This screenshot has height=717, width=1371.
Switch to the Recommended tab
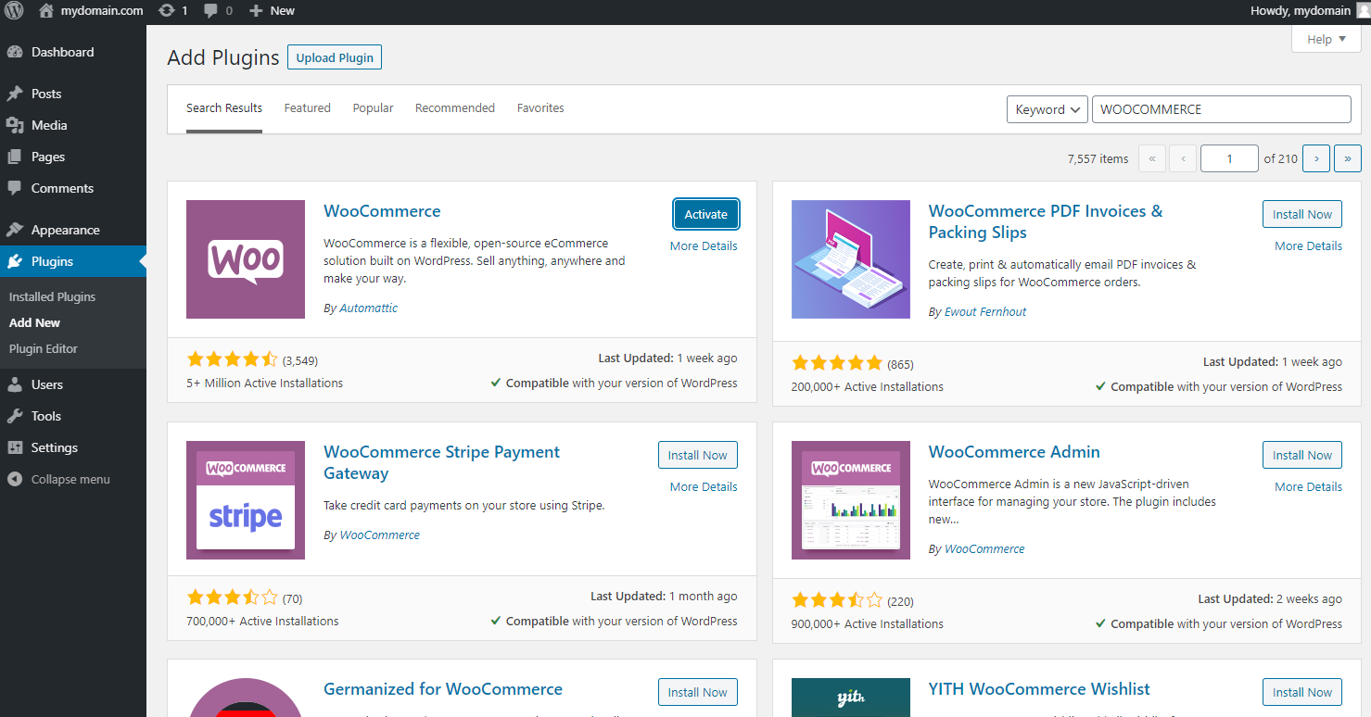pos(455,108)
